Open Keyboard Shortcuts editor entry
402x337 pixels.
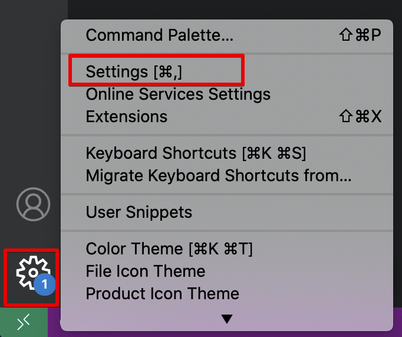196,153
